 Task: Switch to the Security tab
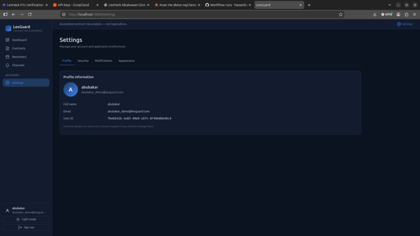click(83, 61)
